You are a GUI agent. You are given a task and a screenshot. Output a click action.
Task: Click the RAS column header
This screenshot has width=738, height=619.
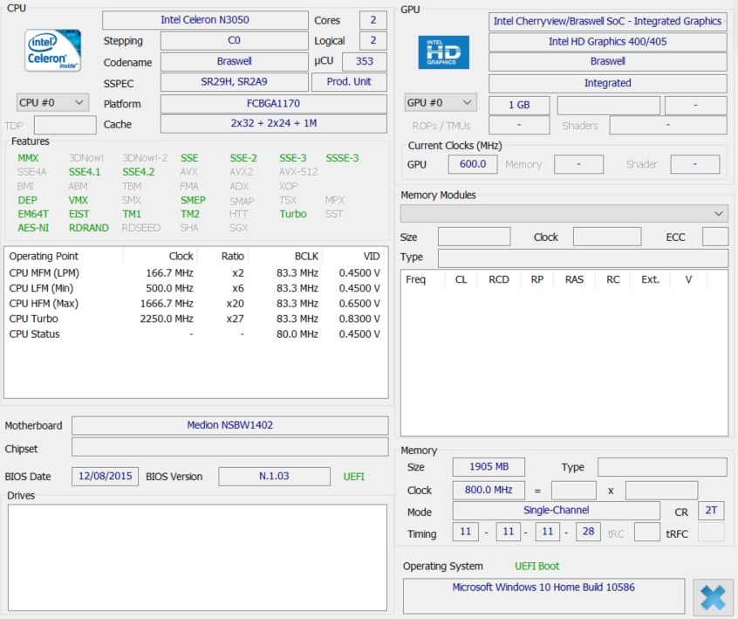[574, 280]
